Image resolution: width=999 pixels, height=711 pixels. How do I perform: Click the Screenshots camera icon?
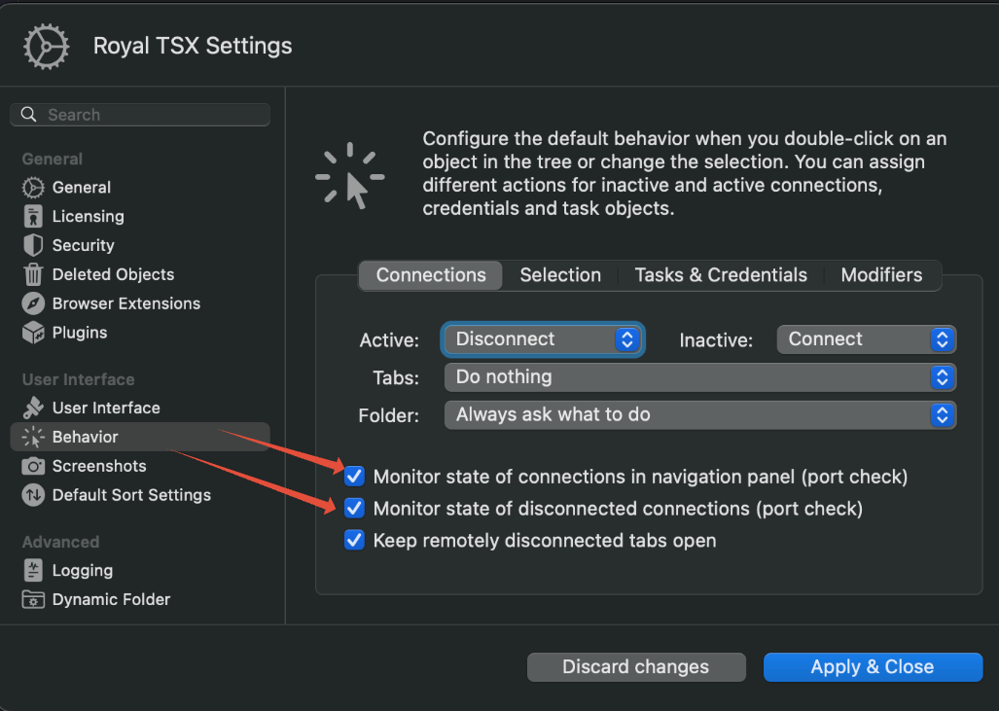pos(33,466)
